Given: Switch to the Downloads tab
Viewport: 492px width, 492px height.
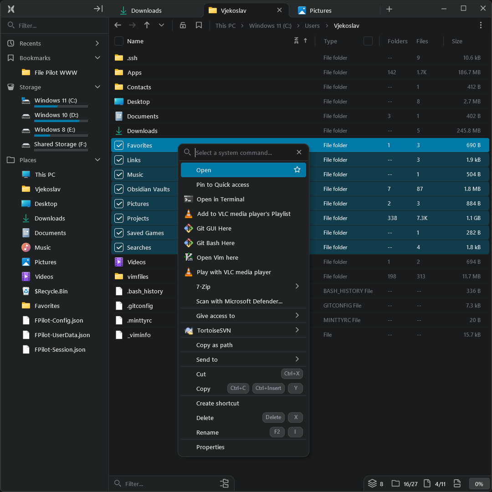Looking at the screenshot, I should coord(146,10).
